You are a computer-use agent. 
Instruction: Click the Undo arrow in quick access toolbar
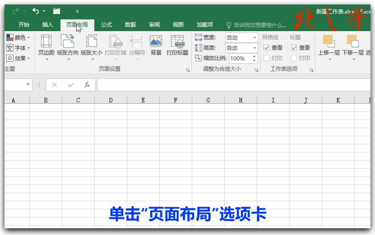[36, 11]
